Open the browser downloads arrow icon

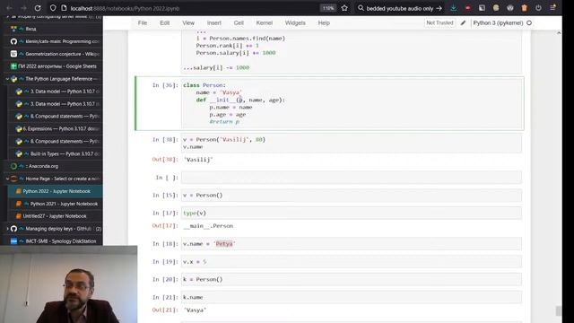coord(454,8)
